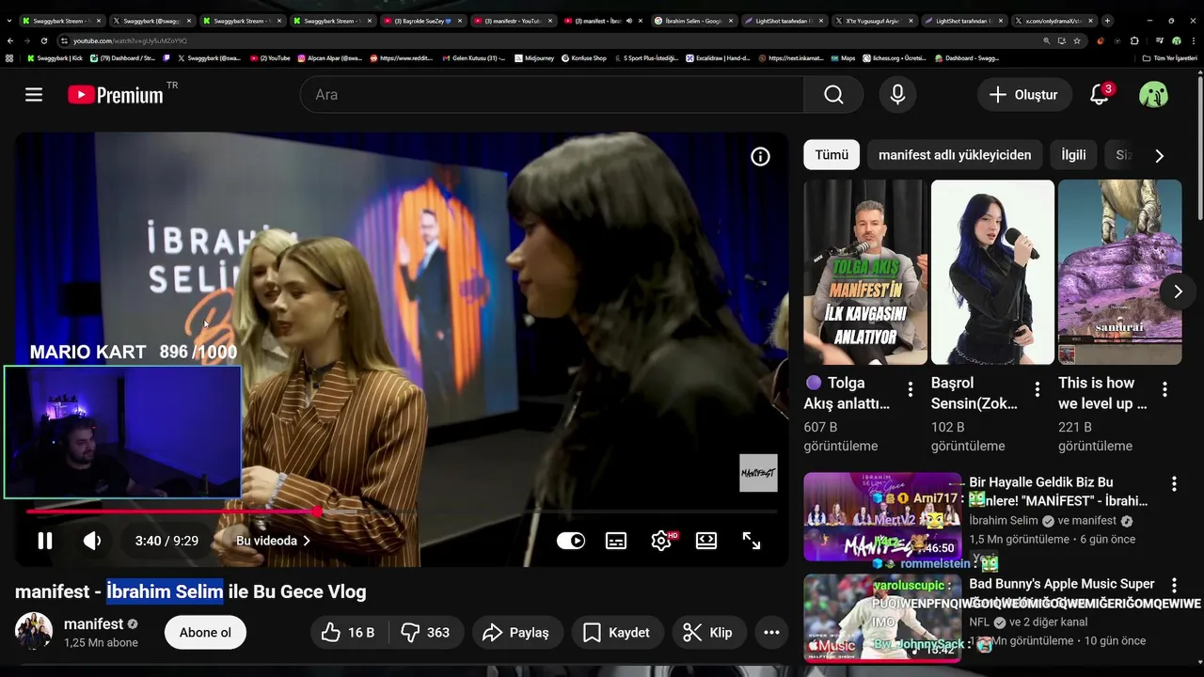
Task: Open the YouTube hamburger guide menu
Action: click(x=34, y=94)
